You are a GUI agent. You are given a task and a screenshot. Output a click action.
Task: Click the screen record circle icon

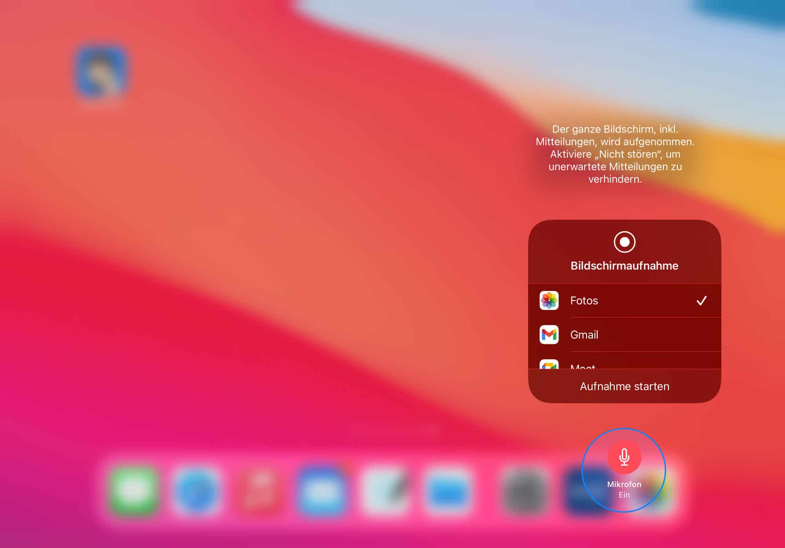[x=624, y=242]
